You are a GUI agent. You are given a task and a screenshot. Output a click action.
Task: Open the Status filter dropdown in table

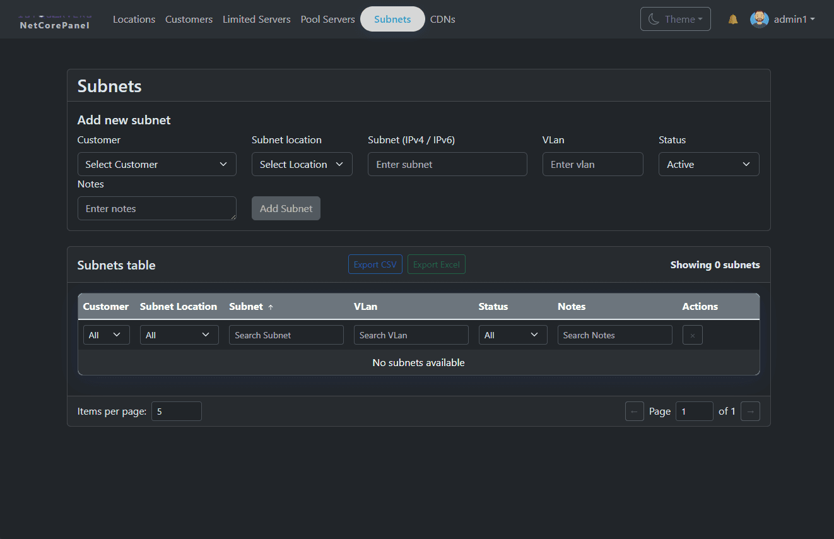[x=513, y=335]
